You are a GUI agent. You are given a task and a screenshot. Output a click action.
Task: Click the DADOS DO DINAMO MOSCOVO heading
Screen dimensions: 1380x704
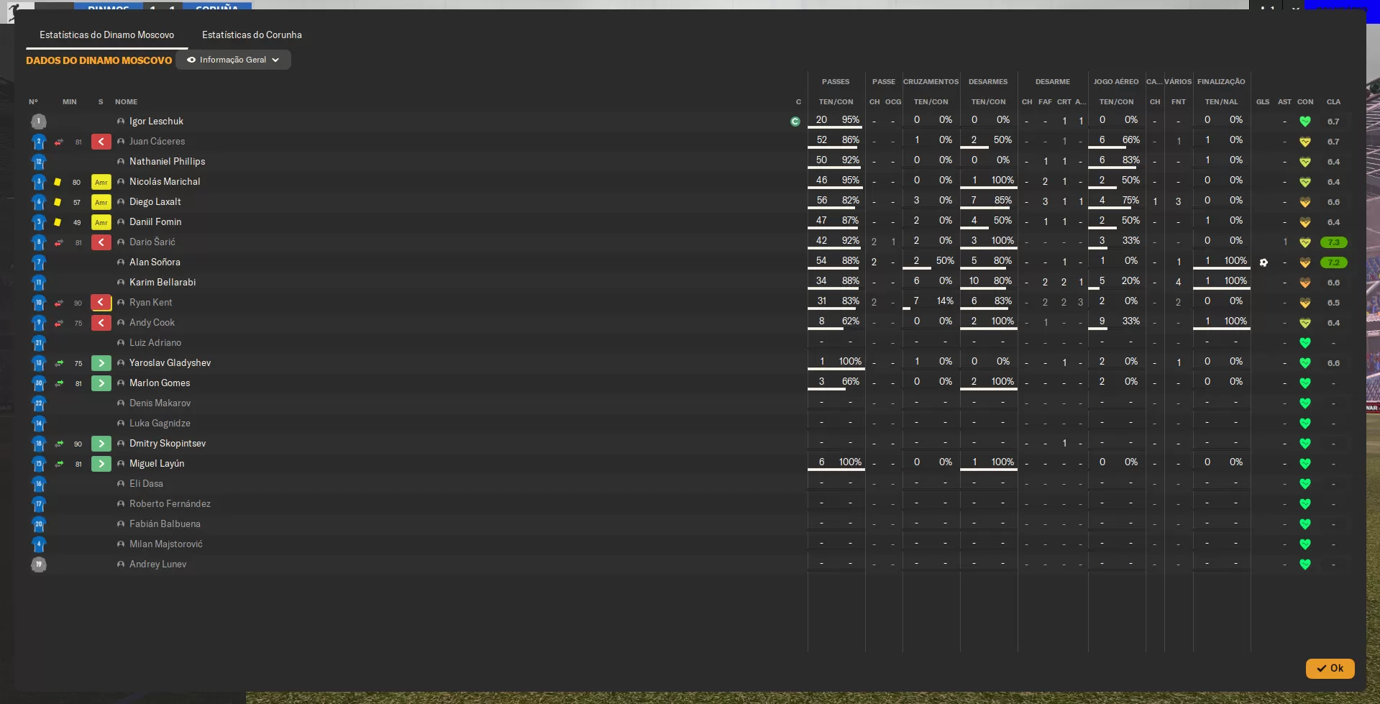click(99, 60)
